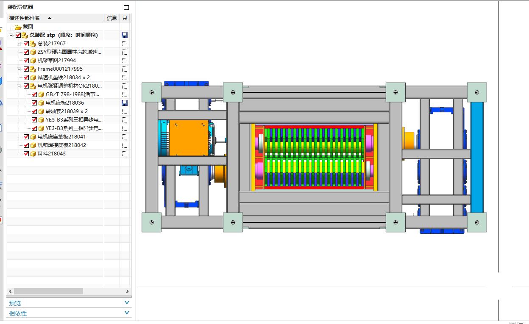Screen dimensions: 529x324
Task: Click the assembly icon of Frame0001217995
Action: pos(33,69)
